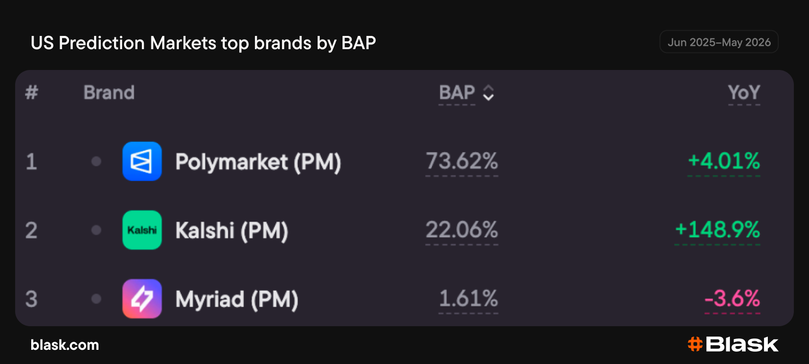Click the BAP sort arrows icon
Image resolution: width=809 pixels, height=364 pixels.
[x=488, y=93]
